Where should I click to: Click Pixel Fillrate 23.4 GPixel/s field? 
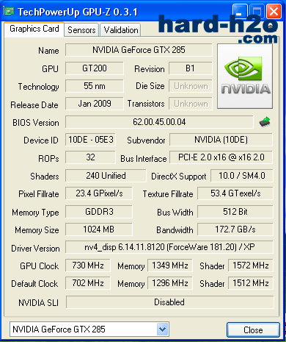click(99, 193)
